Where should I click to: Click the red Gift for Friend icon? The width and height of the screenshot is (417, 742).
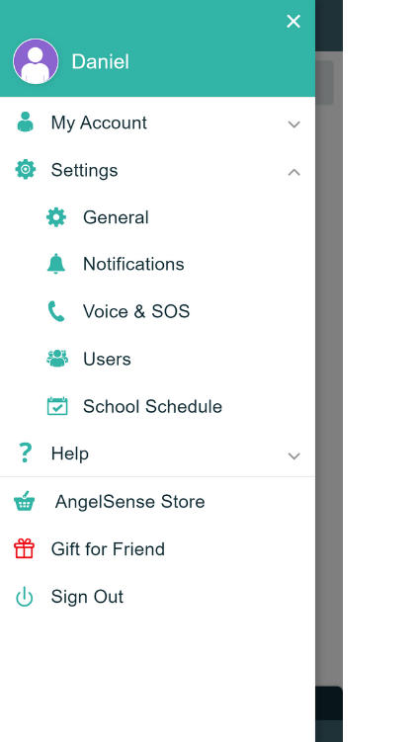24,549
